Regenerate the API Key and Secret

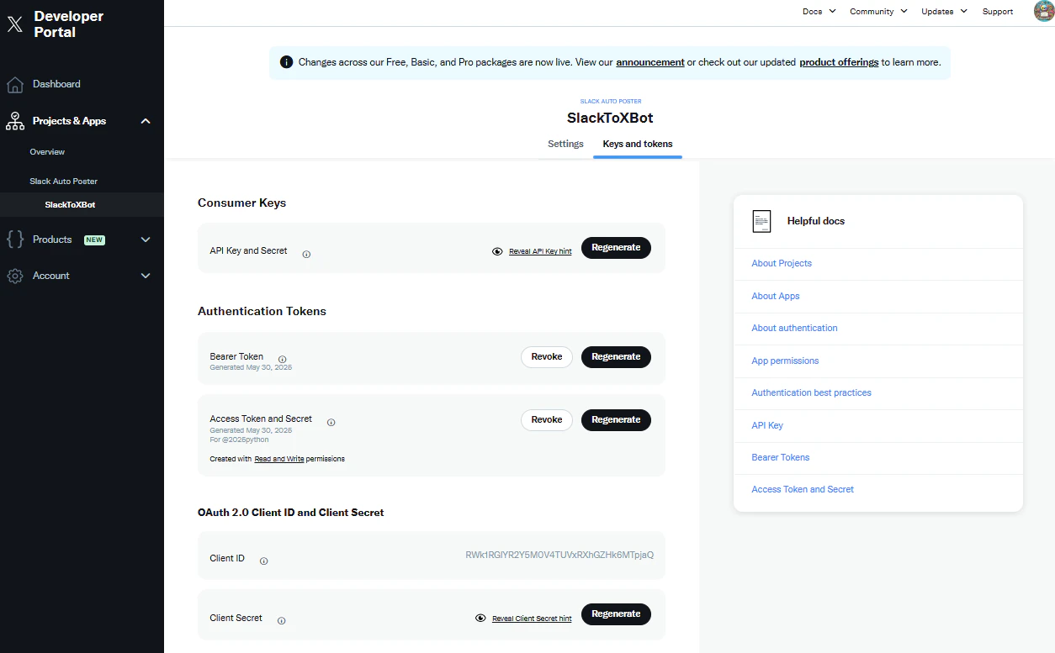point(616,248)
